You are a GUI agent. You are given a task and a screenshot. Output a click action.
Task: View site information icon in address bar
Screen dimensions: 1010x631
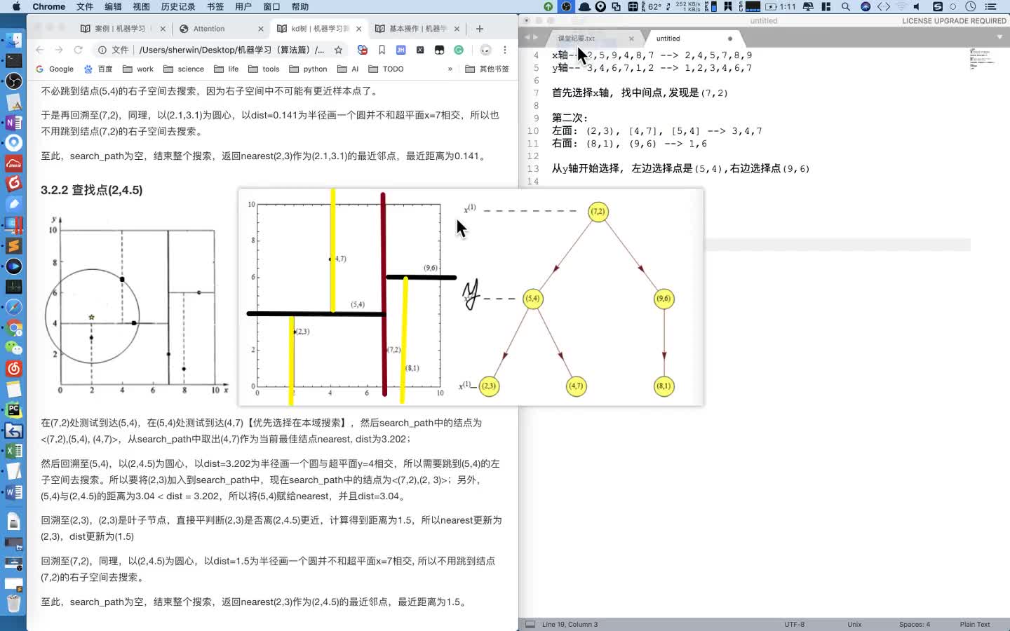point(102,50)
